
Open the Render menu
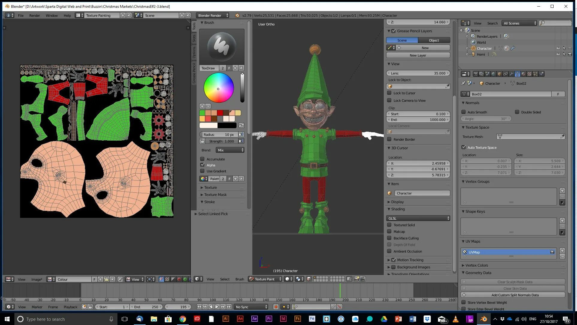(x=34, y=15)
